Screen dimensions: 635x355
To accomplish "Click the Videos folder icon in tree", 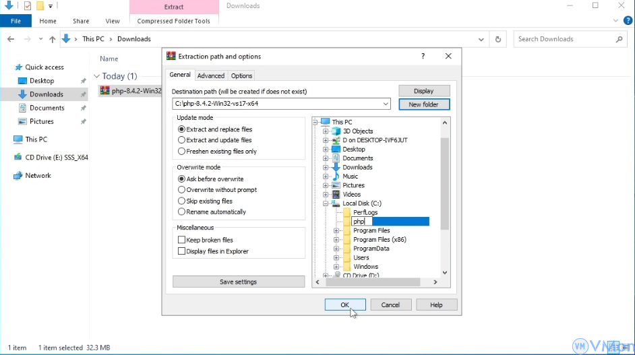I will [336, 194].
